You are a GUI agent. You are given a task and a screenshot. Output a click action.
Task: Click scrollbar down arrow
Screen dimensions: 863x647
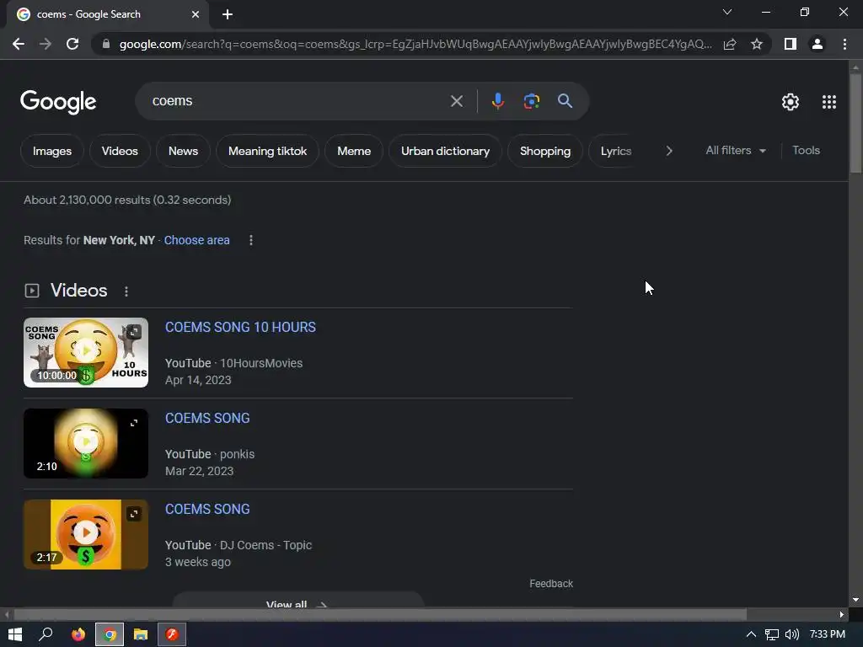click(x=855, y=600)
